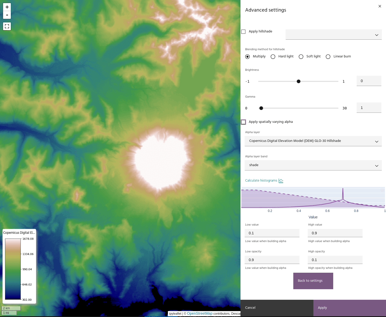Open the OpenStreetMap attribution link
Viewport: 386px width, 317px height.
(200, 313)
